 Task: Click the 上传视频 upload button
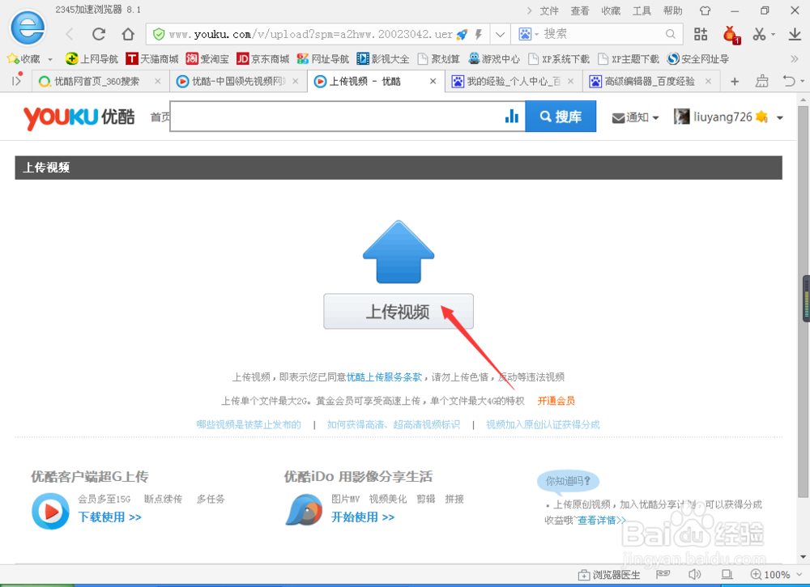coord(399,311)
